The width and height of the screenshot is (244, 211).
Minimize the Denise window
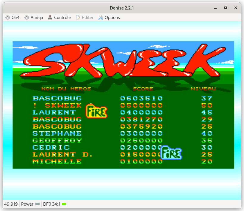coord(215,8)
